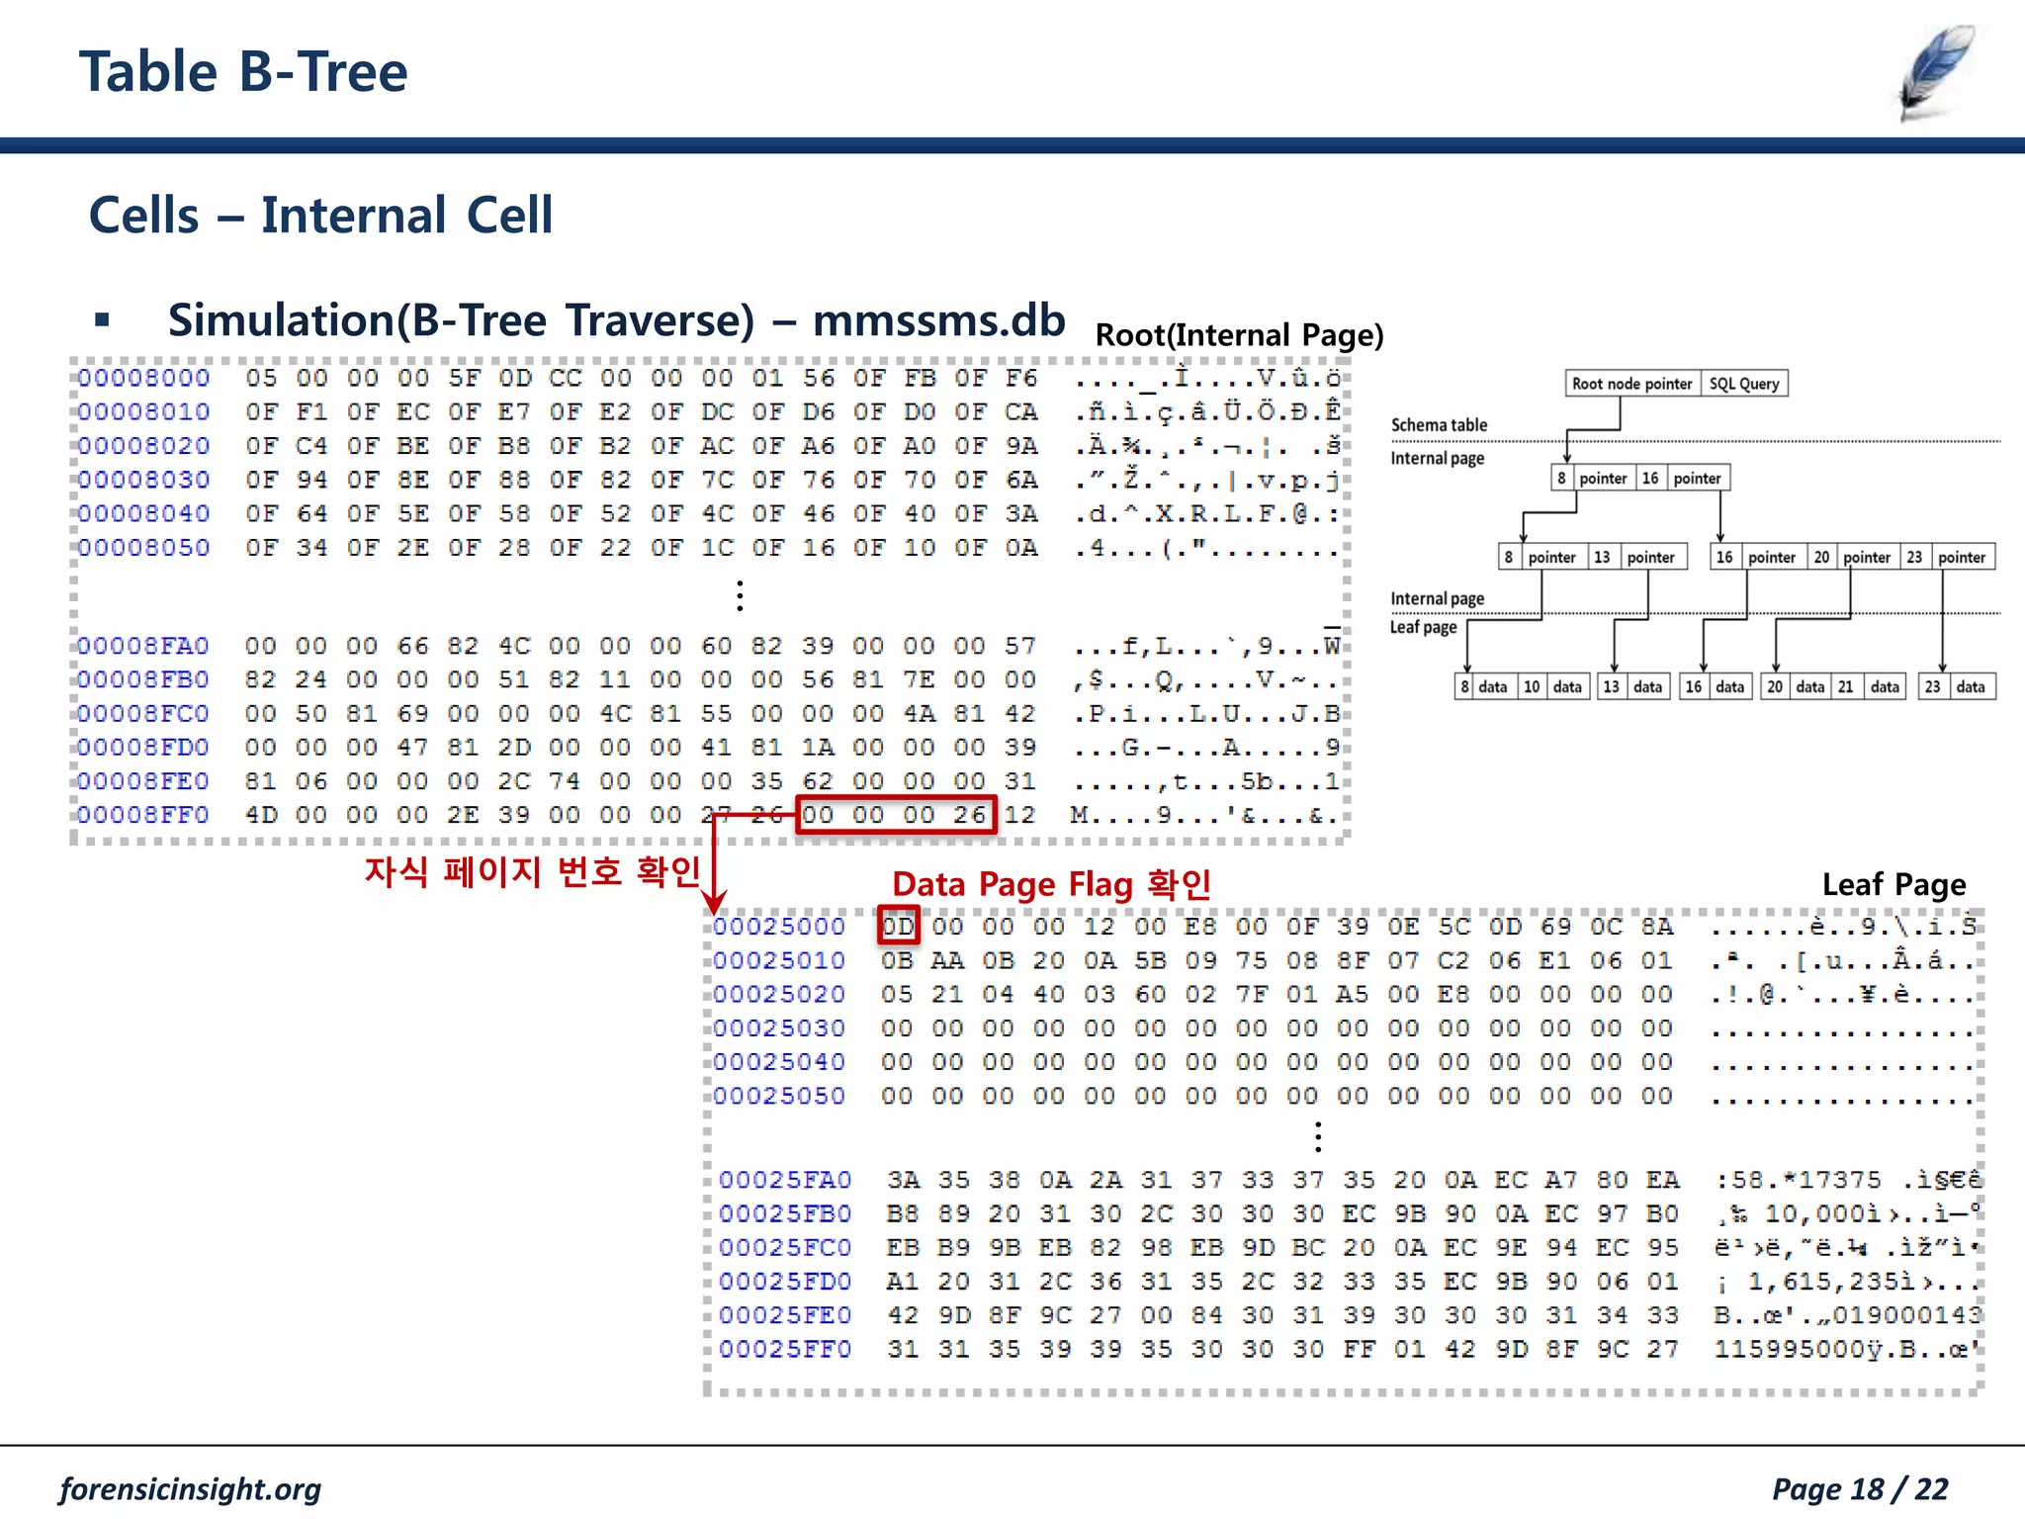Select hex offset 00008030
This screenshot has height=1519, width=2025.
pyautogui.click(x=143, y=480)
